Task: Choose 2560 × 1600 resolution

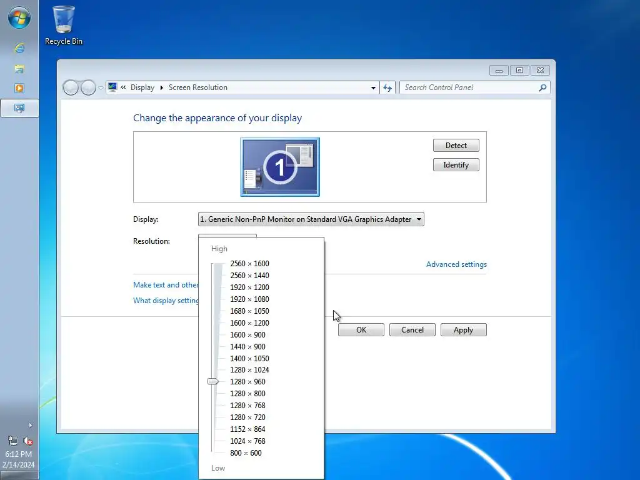Action: point(249,264)
